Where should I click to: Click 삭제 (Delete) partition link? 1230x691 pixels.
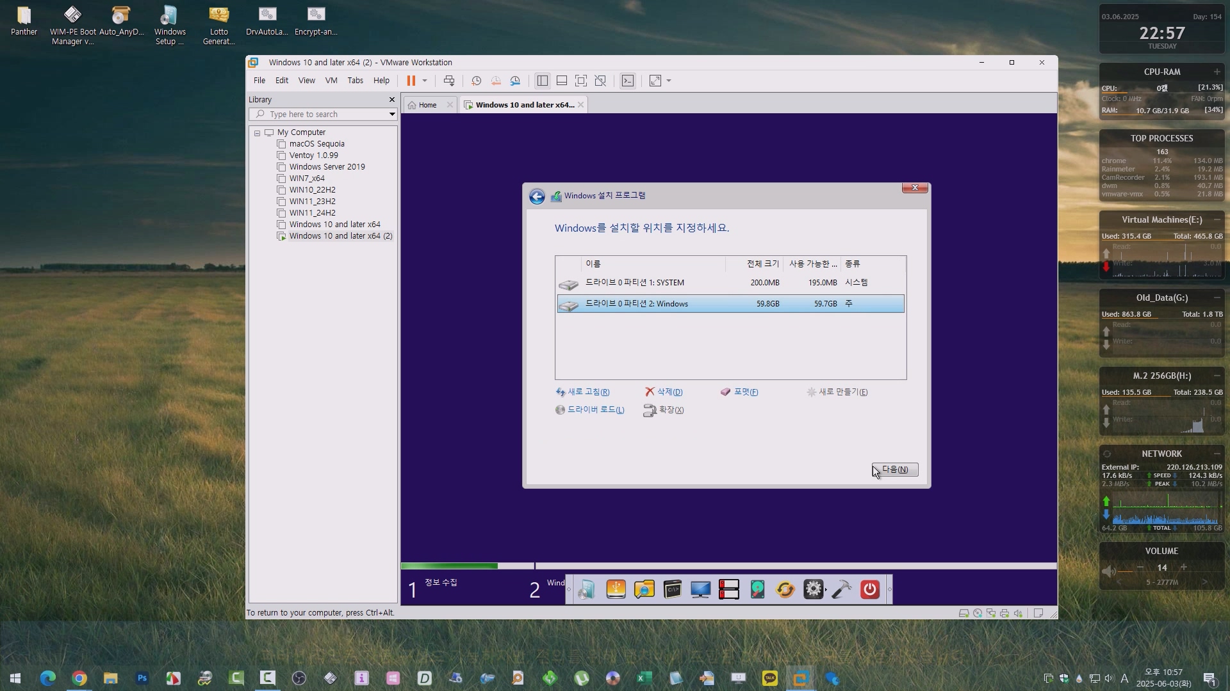tap(664, 392)
